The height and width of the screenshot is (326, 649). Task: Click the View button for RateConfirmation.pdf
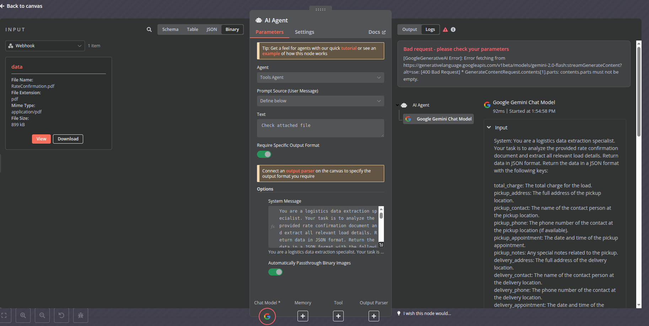coord(41,139)
